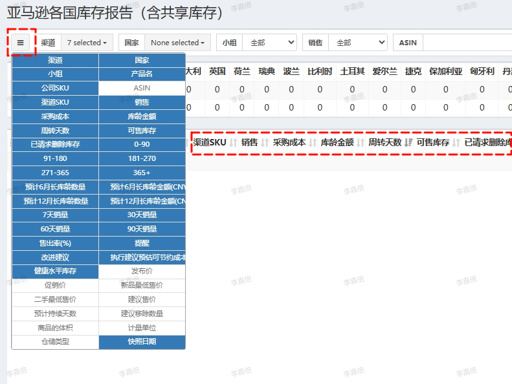The width and height of the screenshot is (512, 384).
Task: Toggle the 公司SKU column visibility
Action: pos(55,88)
